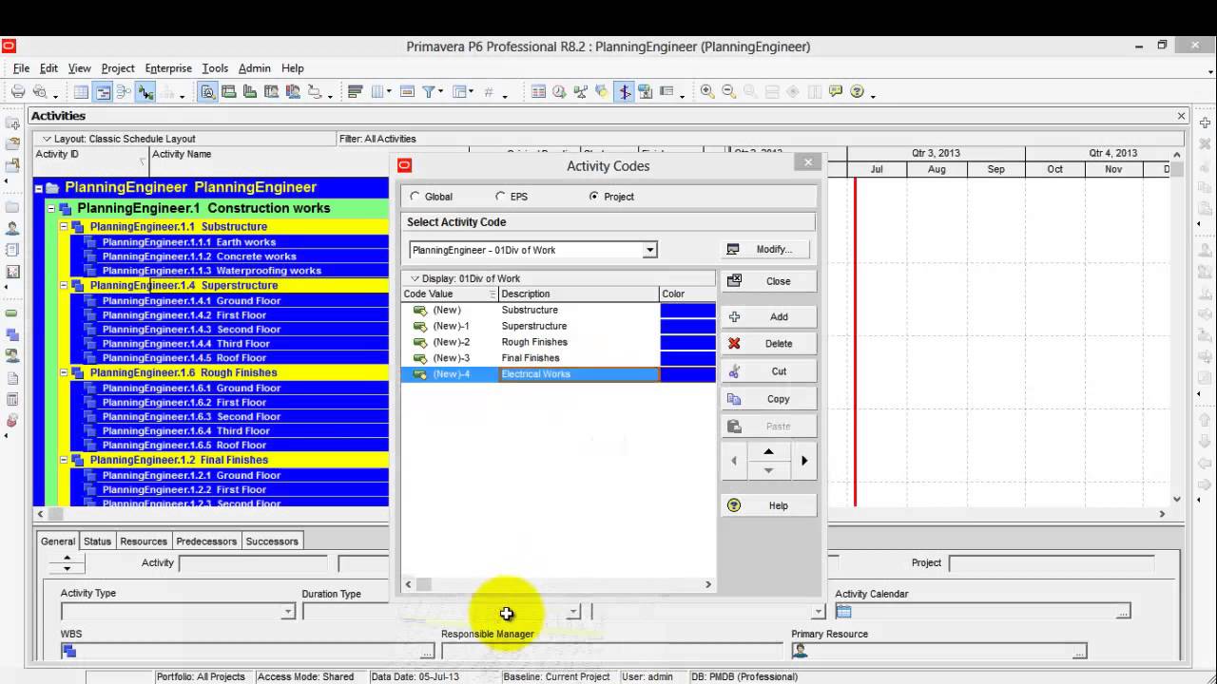Click the activity code icon beside (New)-3
The image size is (1217, 684).
[420, 358]
